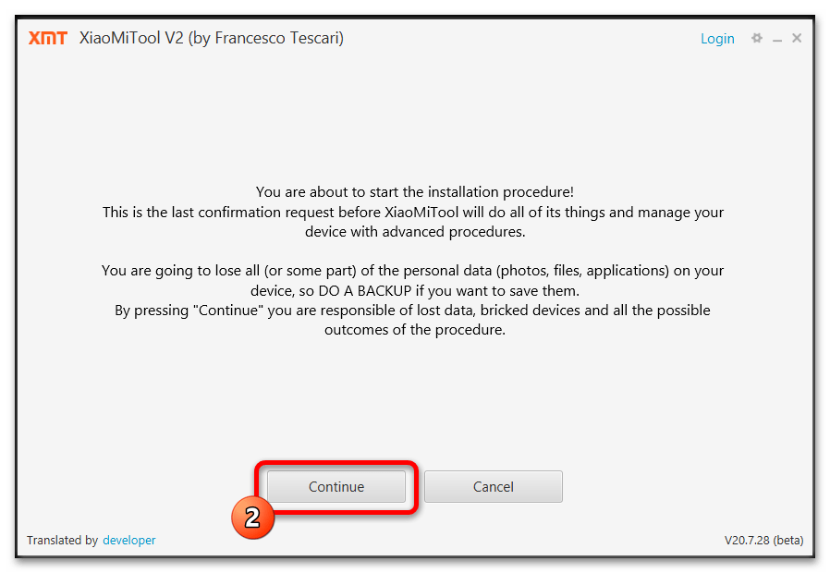Click the XiaoMiTool V2 title text
This screenshot has height=573, width=830.
pyautogui.click(x=131, y=38)
